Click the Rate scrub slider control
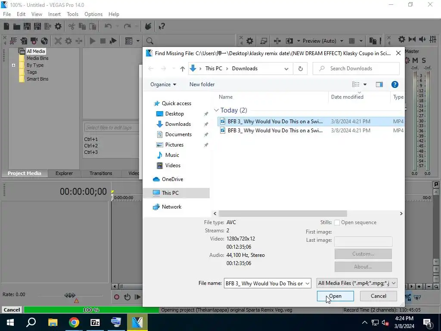 [x=70, y=295]
